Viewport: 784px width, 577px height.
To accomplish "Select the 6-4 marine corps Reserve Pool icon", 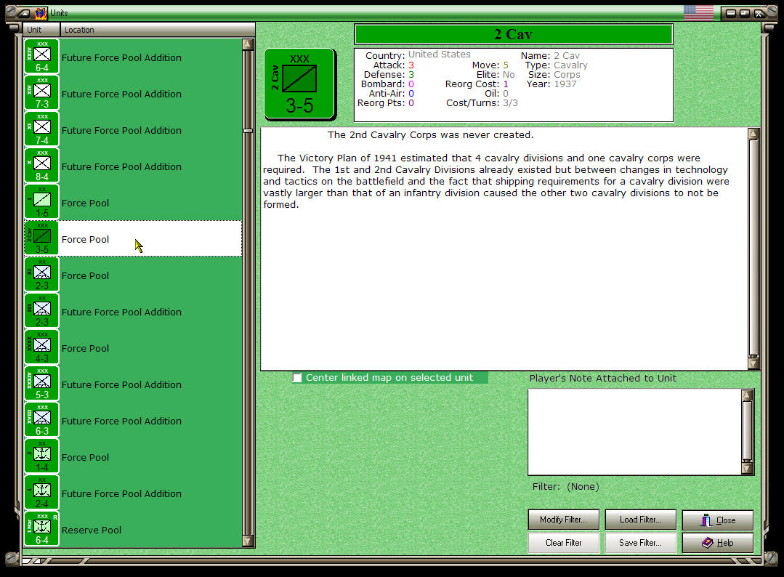I will pyautogui.click(x=41, y=529).
